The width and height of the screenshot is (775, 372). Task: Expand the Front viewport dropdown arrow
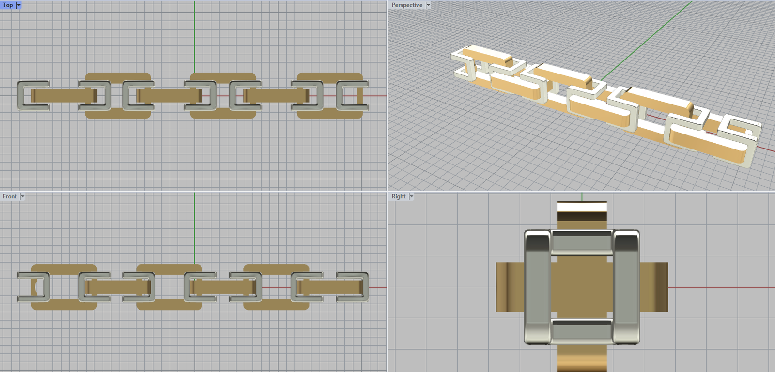22,196
